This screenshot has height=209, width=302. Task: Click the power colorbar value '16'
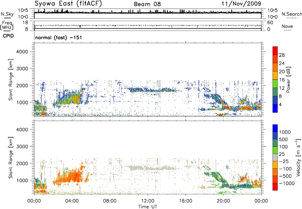tap(282, 80)
